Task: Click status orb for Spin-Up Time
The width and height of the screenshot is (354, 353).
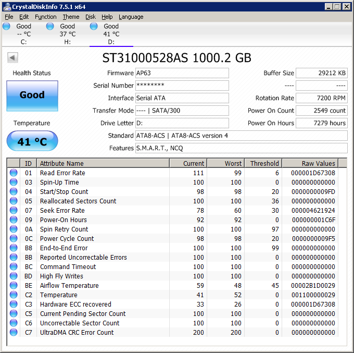Action: point(14,182)
